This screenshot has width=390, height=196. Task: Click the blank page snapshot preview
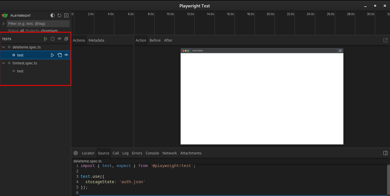coord(262,99)
